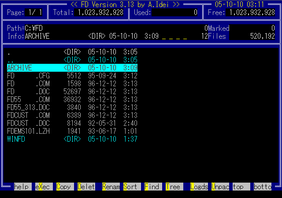Select the ARCHIVE directory row

pyautogui.click(x=72, y=68)
